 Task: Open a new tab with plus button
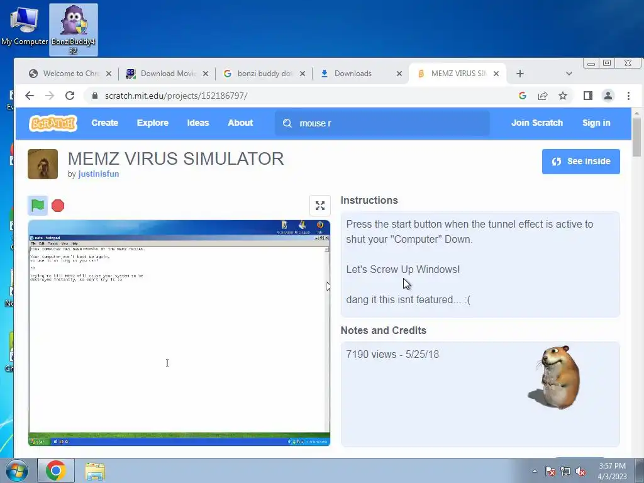click(x=520, y=74)
